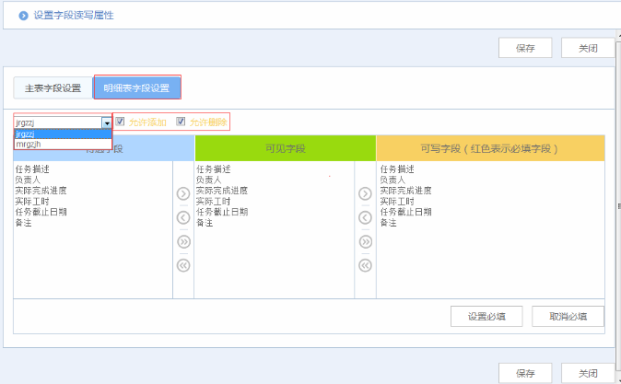Click the single left arrow between 可见字段 and 可写字段
621x384 pixels.
[365, 218]
